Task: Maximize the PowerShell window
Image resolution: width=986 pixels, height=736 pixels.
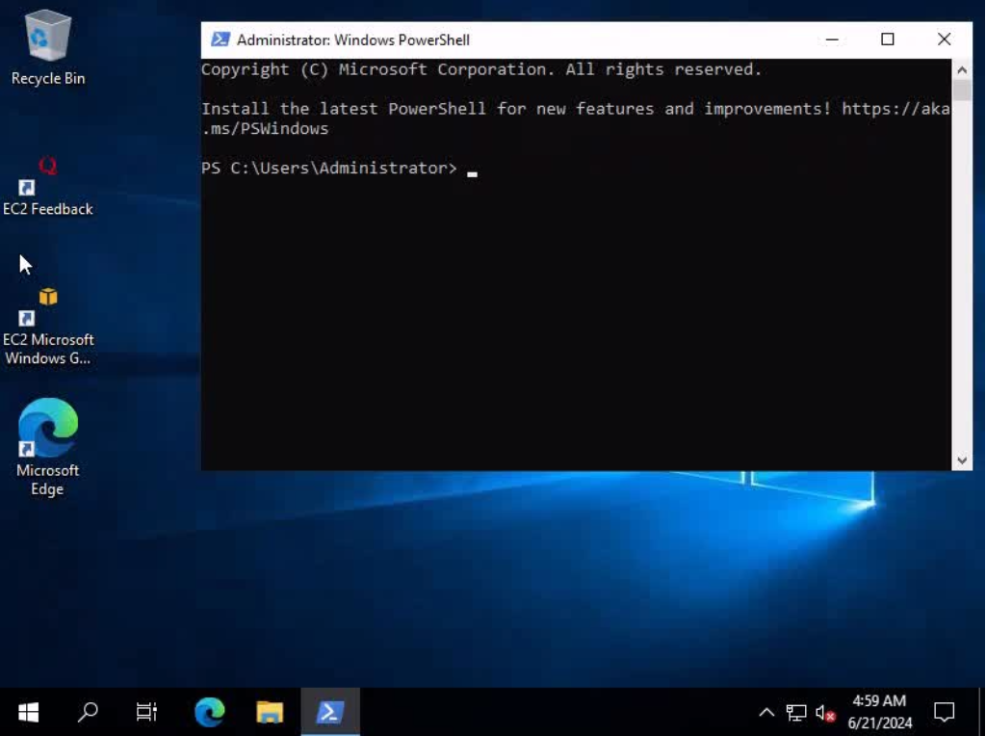Action: click(887, 39)
